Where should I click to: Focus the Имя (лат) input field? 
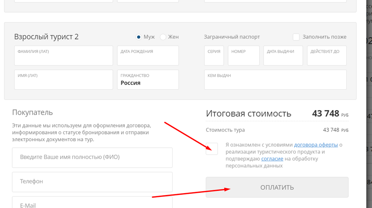point(63,80)
